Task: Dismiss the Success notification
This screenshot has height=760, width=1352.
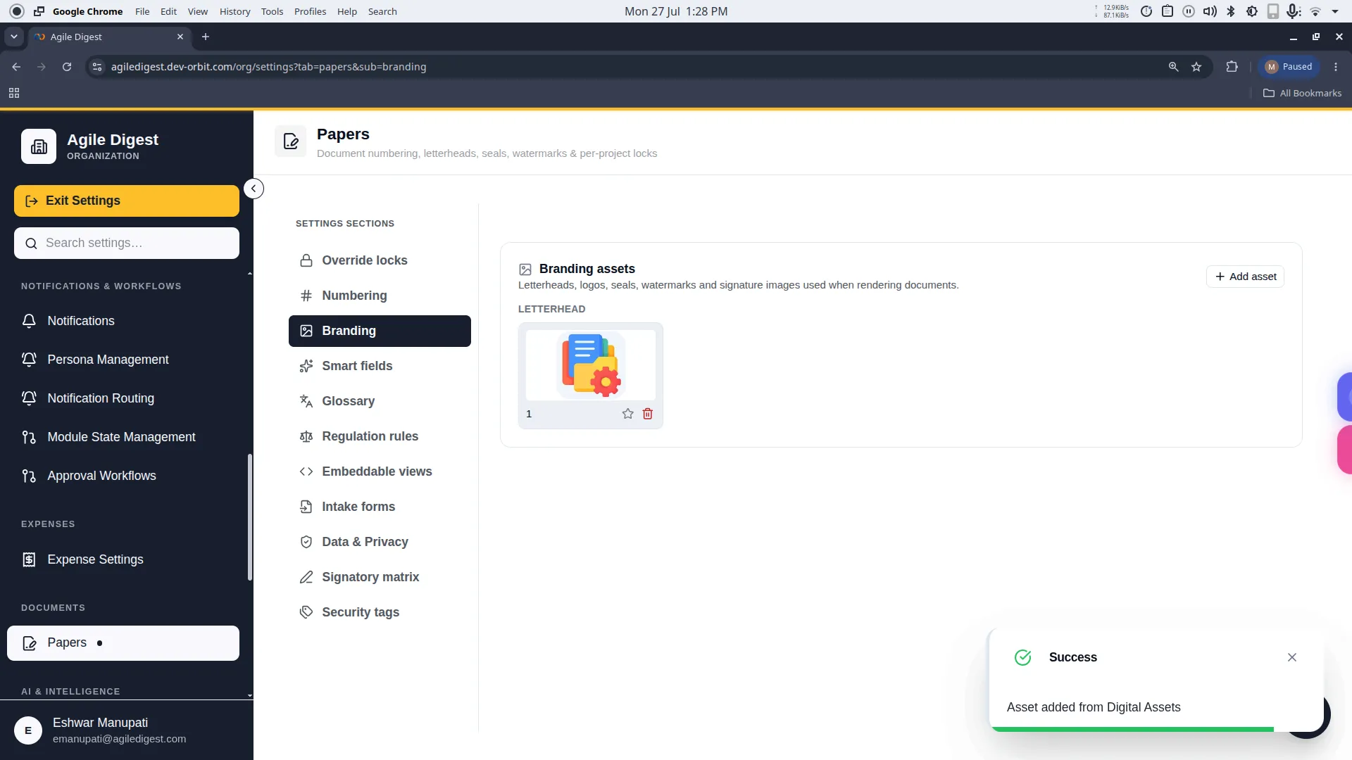Action: (1292, 657)
